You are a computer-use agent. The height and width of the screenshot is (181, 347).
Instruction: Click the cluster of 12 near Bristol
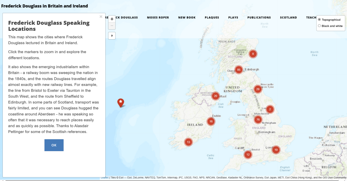[x=248, y=154]
